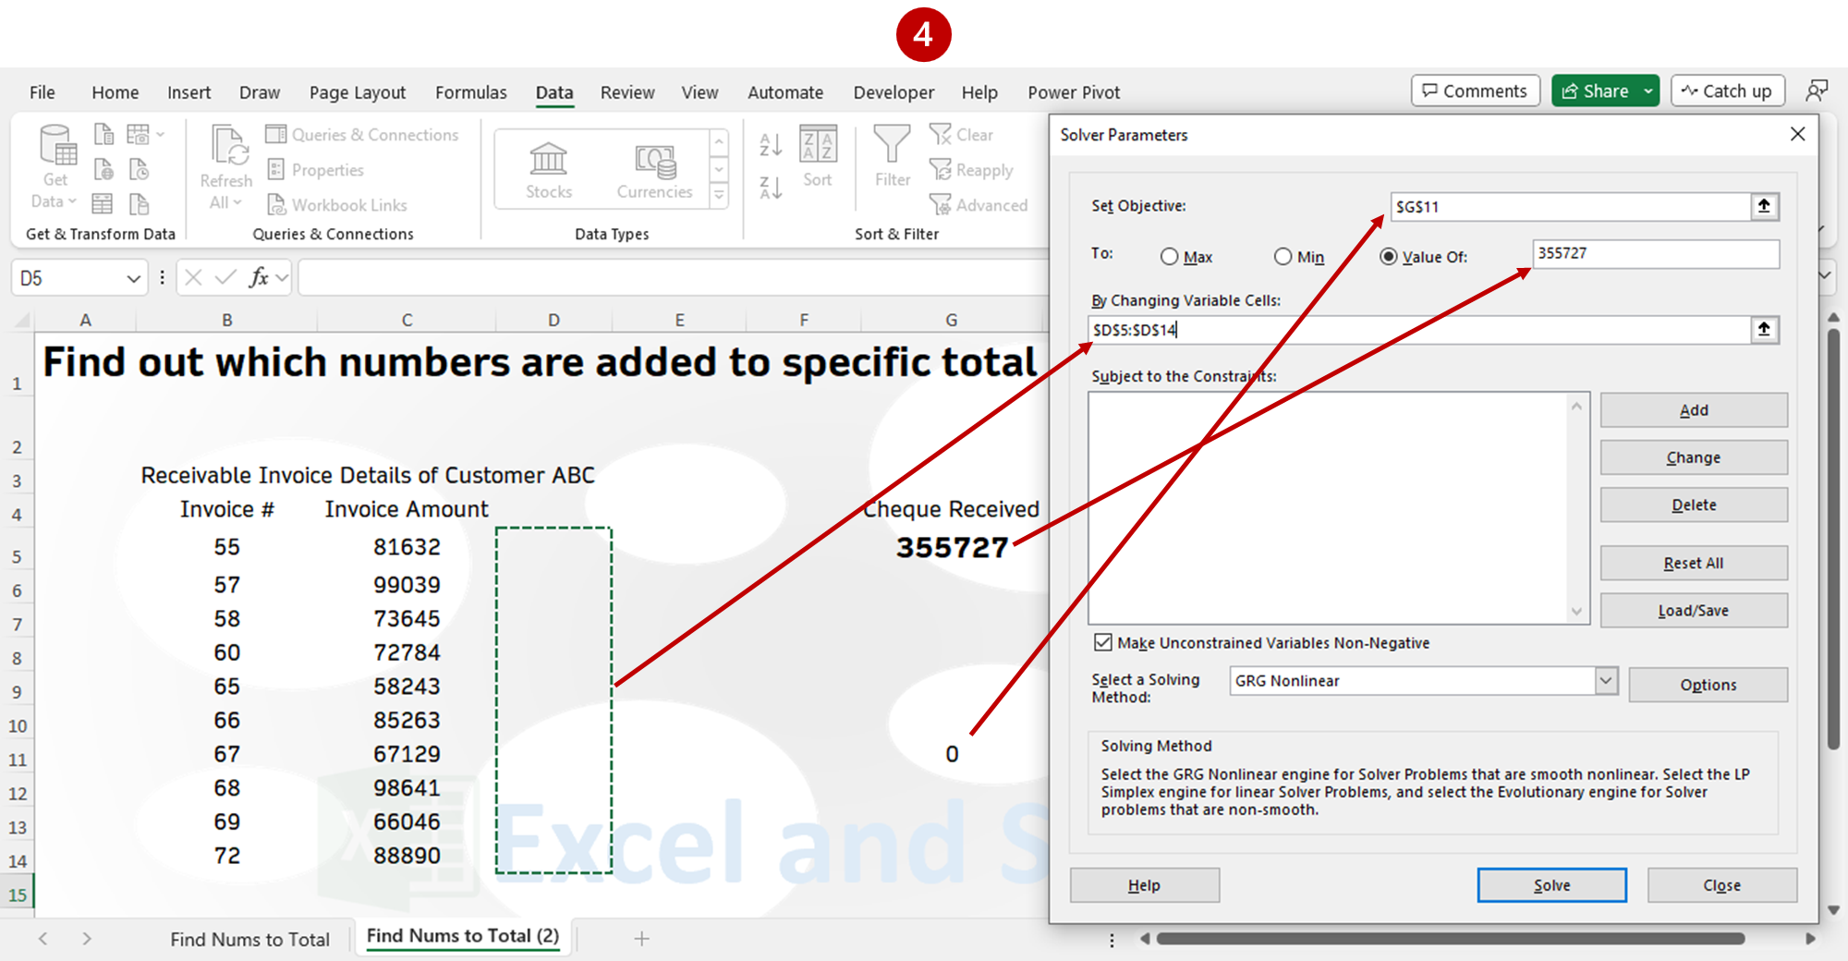Switch to the Power Pivot ribbon tab

[1073, 92]
